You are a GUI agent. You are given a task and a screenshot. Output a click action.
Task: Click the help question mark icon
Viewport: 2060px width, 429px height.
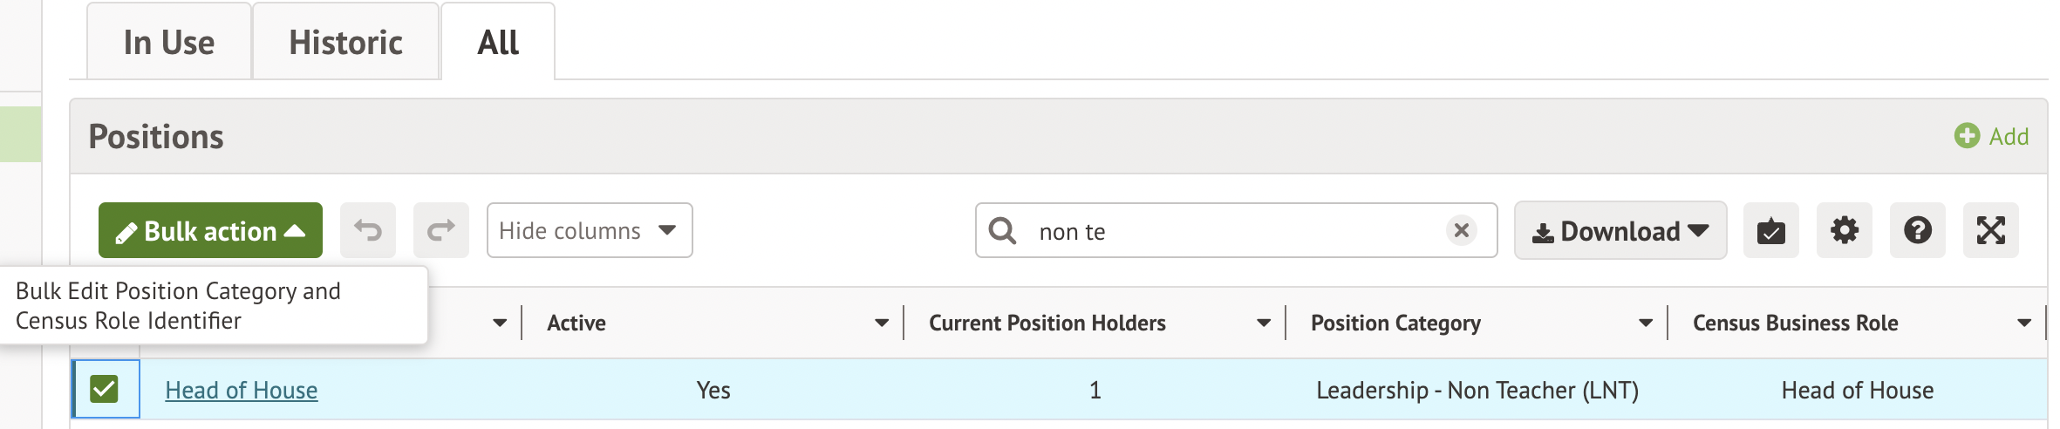pos(1918,230)
